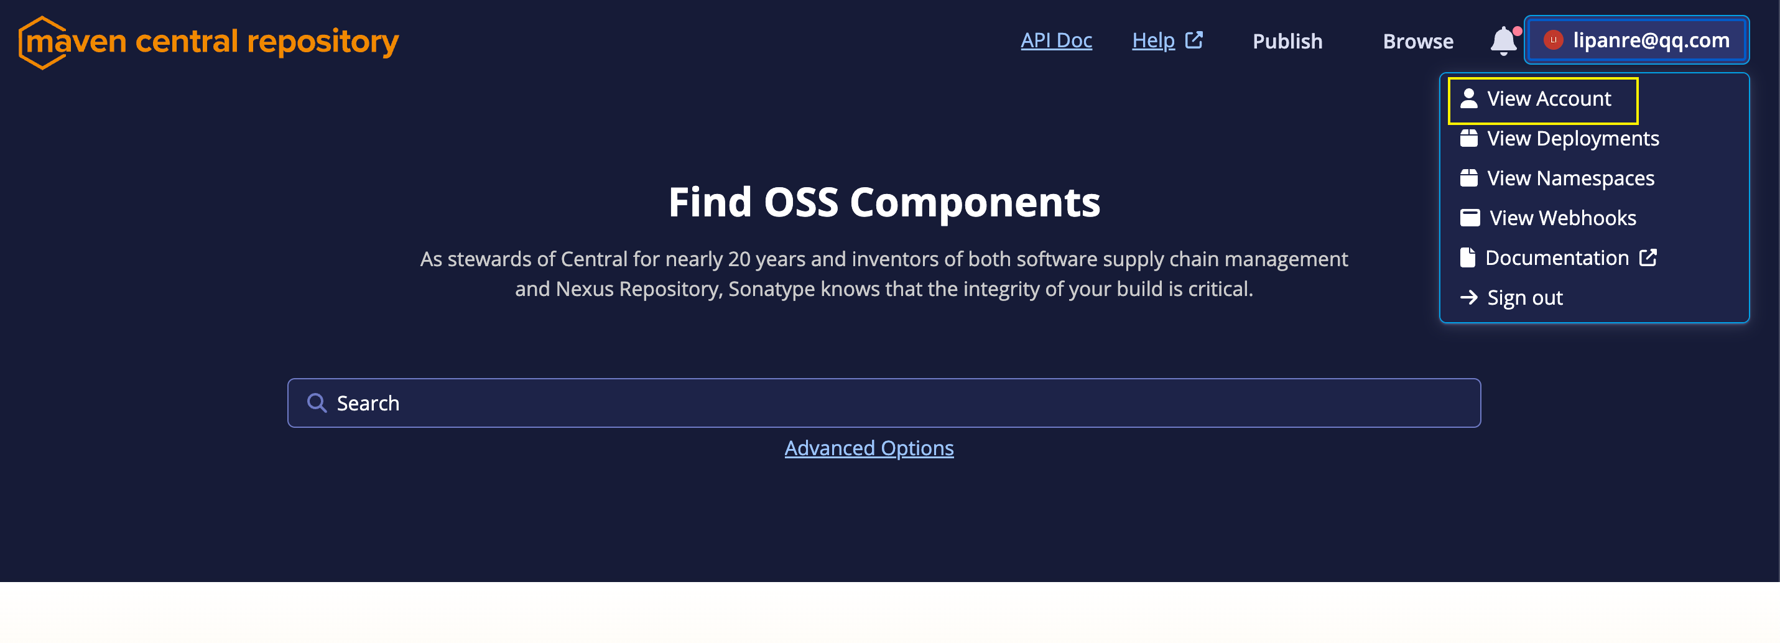Screen dimensions: 1780x643
Task: Go to the Browse page
Action: coord(1418,42)
